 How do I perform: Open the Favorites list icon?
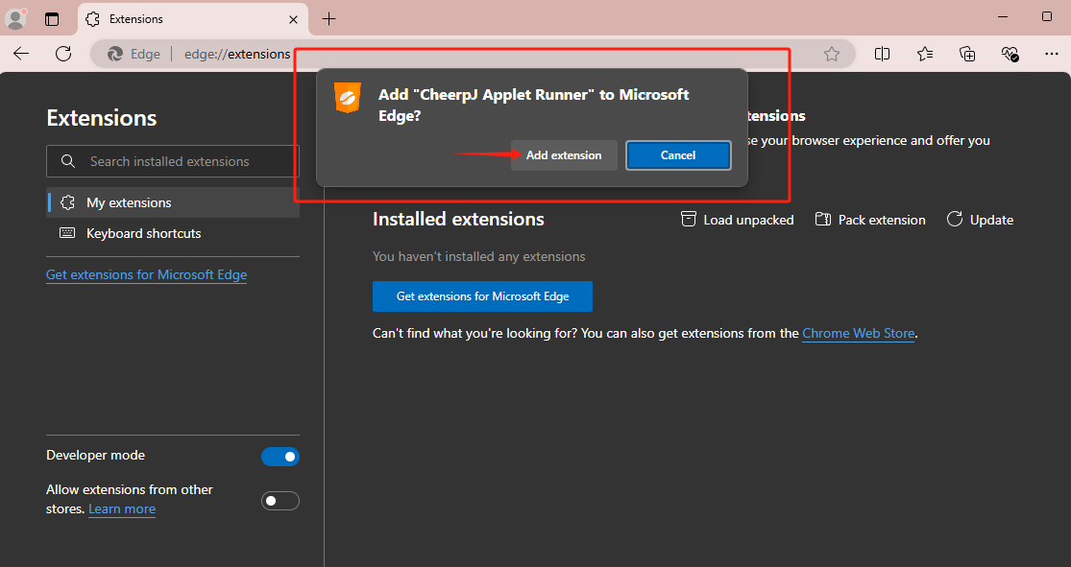coord(924,54)
